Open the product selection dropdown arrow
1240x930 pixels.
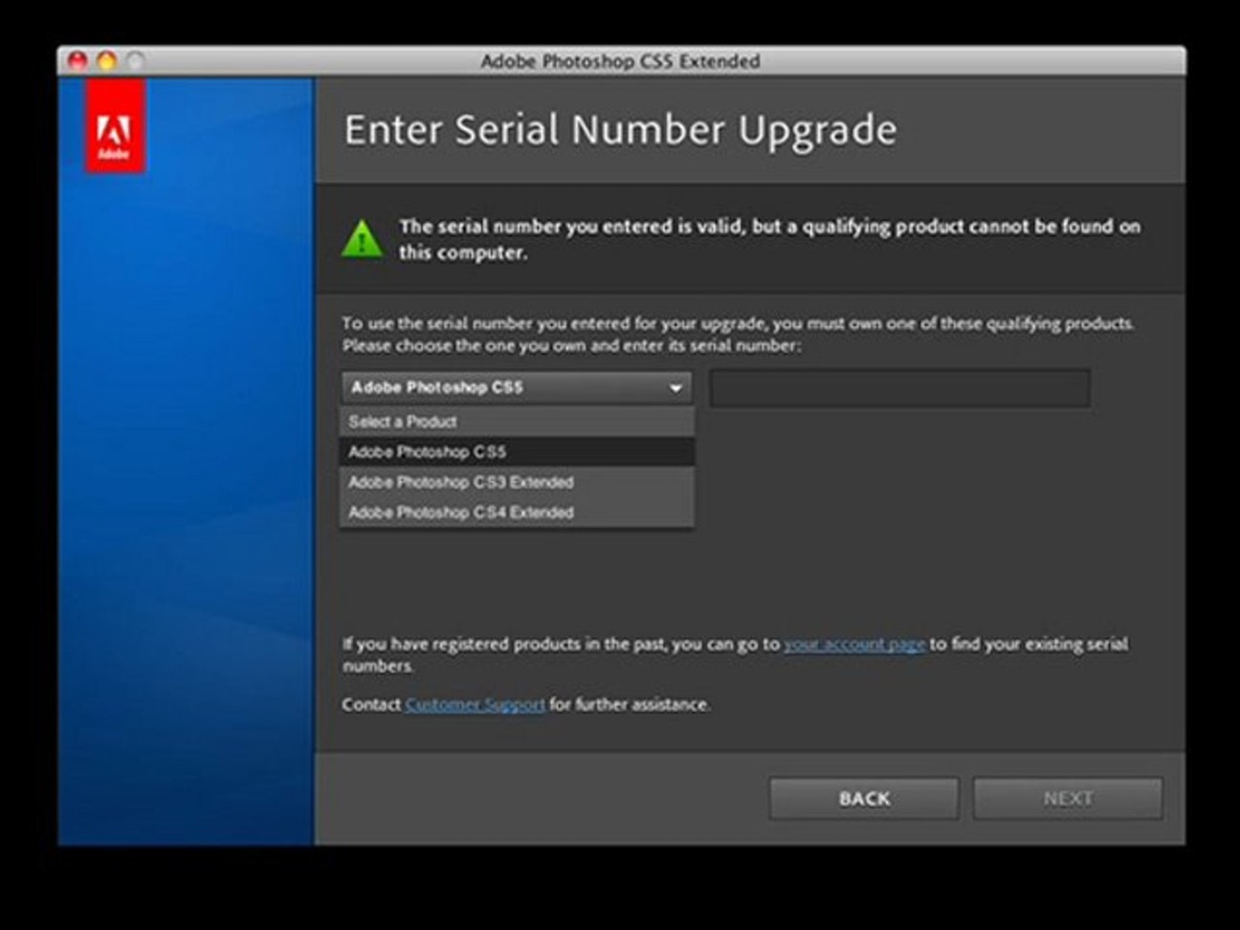675,387
